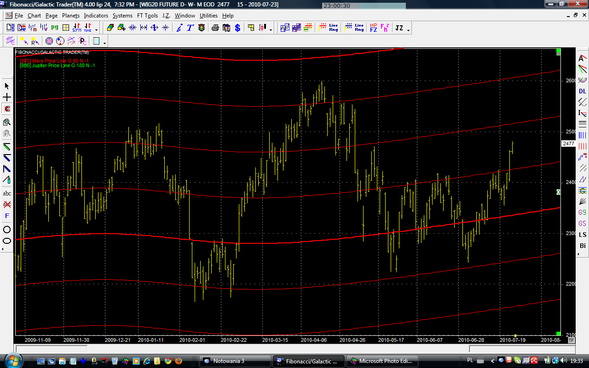Click the LS tool in right sidebar
Image resolution: width=589 pixels, height=368 pixels.
[x=583, y=235]
